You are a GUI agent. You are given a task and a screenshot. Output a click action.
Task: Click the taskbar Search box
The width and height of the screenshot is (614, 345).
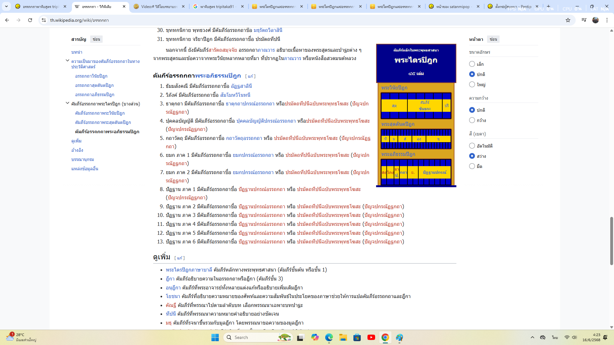coord(258,337)
